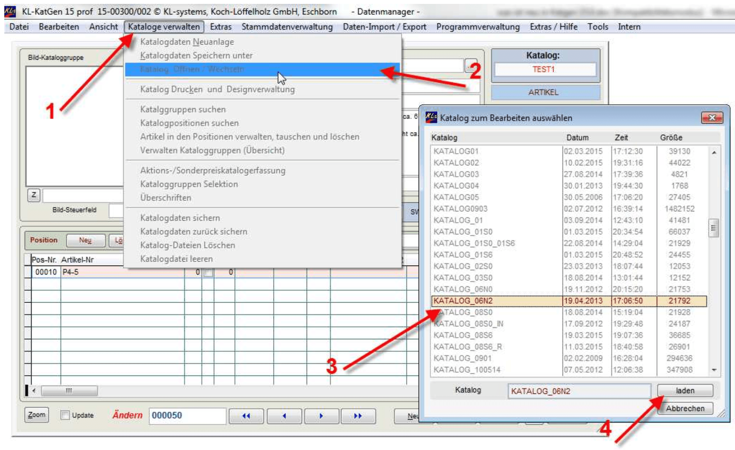This screenshot has height=450, width=735.
Task: Open the Datei menu
Action: point(19,27)
